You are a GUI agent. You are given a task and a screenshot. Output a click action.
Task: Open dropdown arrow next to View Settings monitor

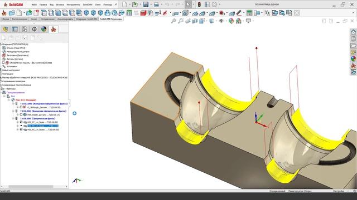pyautogui.click(x=253, y=21)
